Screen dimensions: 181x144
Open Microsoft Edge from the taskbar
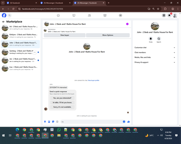click(x=17, y=130)
